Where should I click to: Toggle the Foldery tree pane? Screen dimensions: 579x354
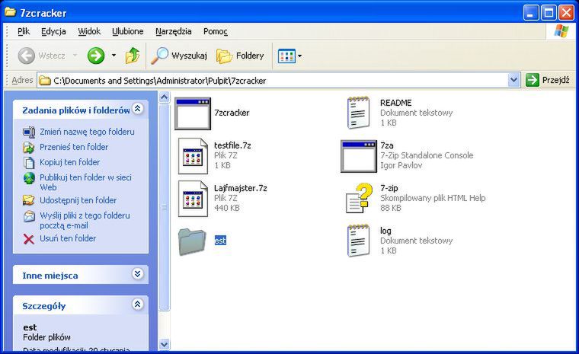click(240, 56)
